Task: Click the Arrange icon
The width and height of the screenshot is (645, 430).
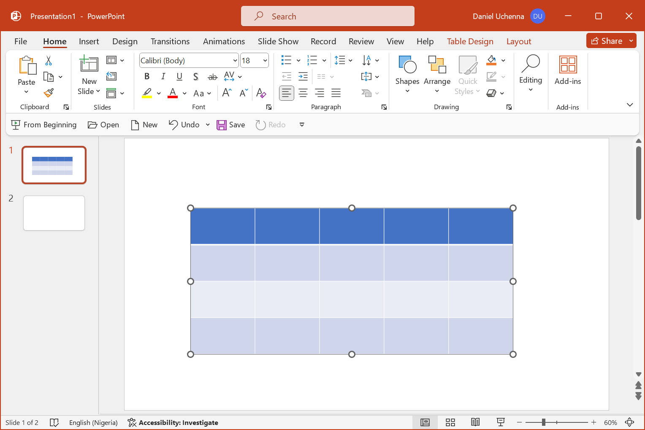Action: coord(437,75)
